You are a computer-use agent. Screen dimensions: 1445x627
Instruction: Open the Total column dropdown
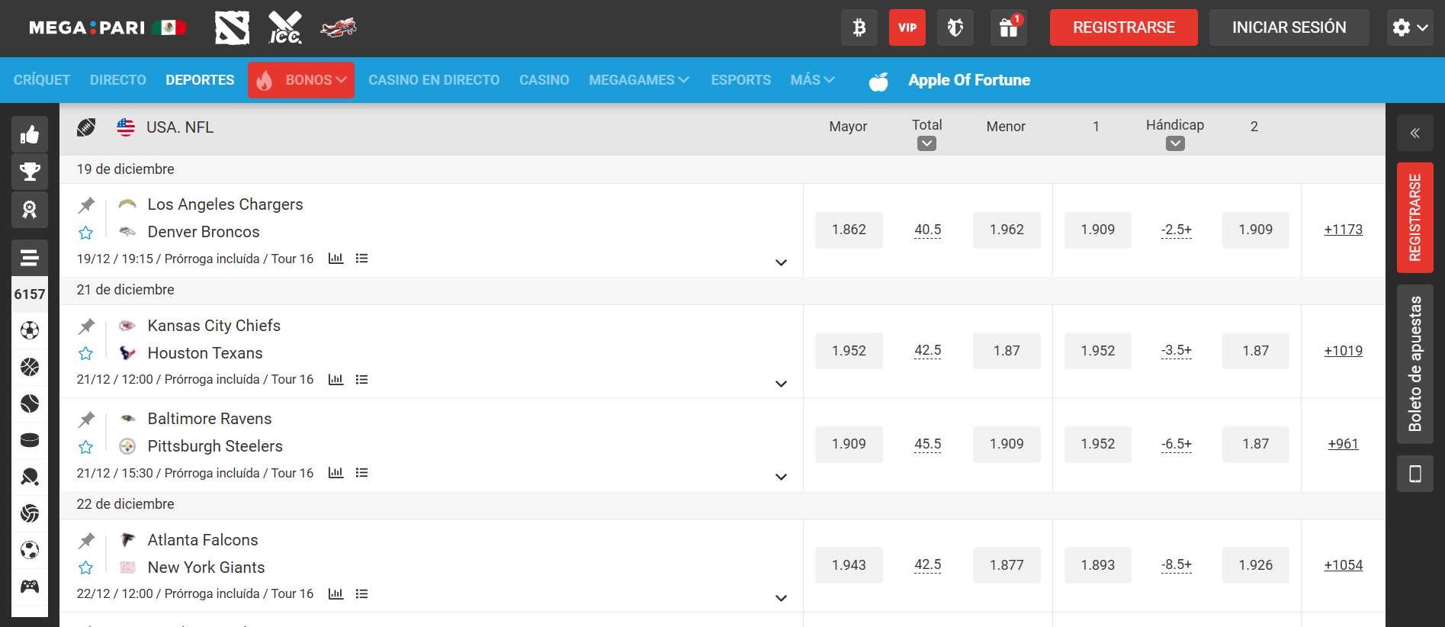pos(926,143)
